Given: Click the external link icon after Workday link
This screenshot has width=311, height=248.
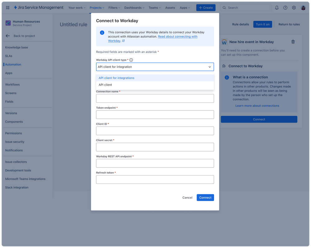Looking at the screenshot, I should [x=123, y=41].
